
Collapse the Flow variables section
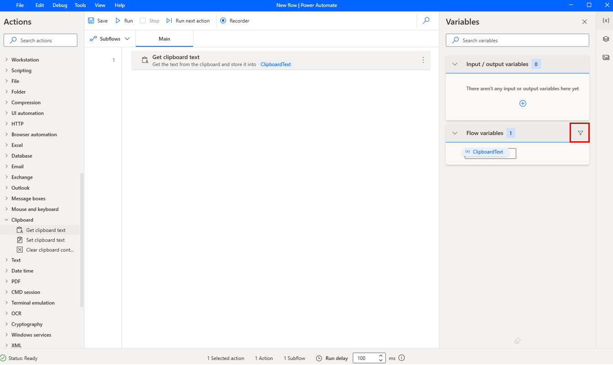[x=454, y=133]
